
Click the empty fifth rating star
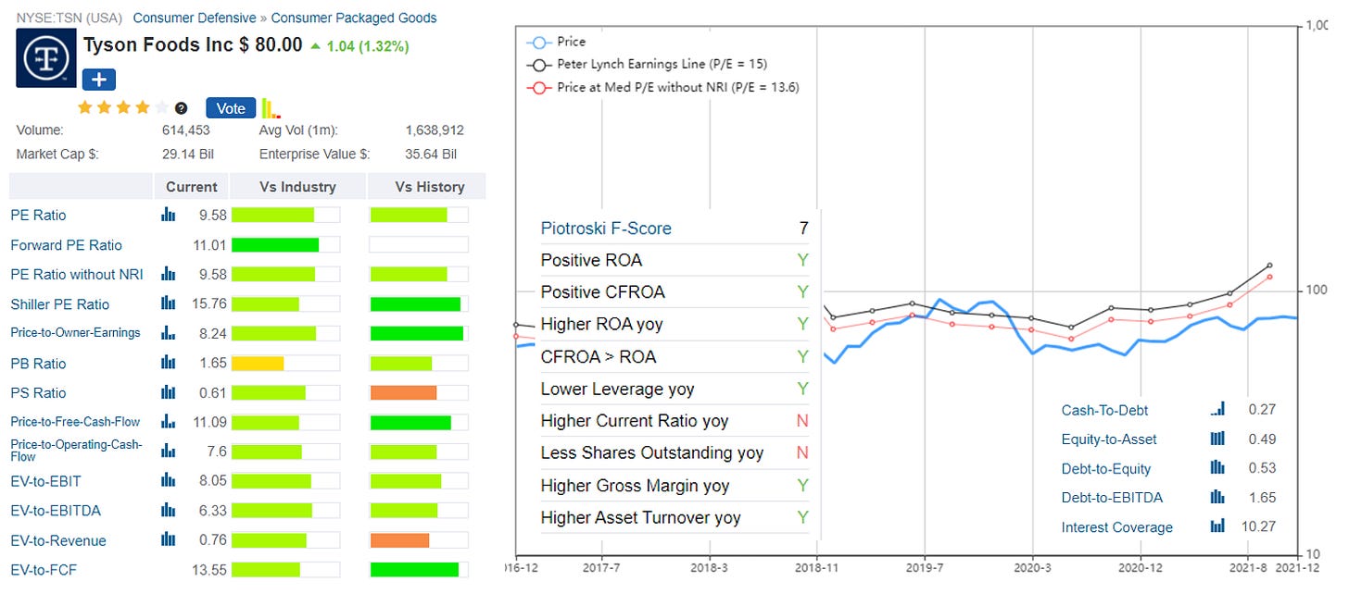tap(160, 107)
